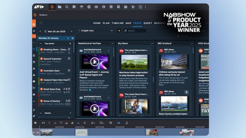Click the refresh icon on first Avid MediaCentral card
246x138 pixels.
coord(109,51)
